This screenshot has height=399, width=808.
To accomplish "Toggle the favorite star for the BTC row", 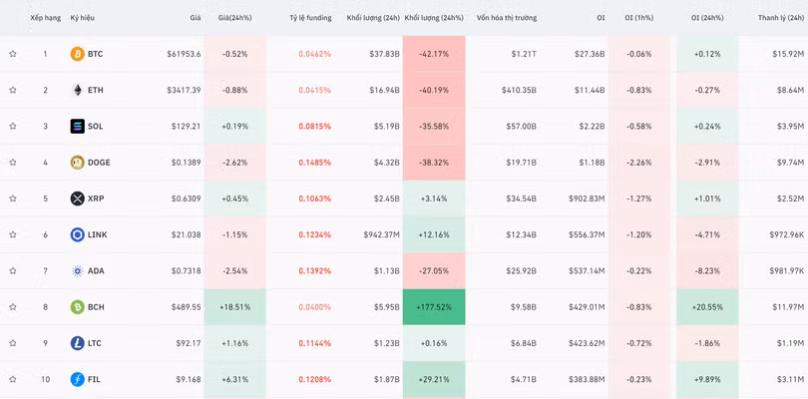I will 13,54.
